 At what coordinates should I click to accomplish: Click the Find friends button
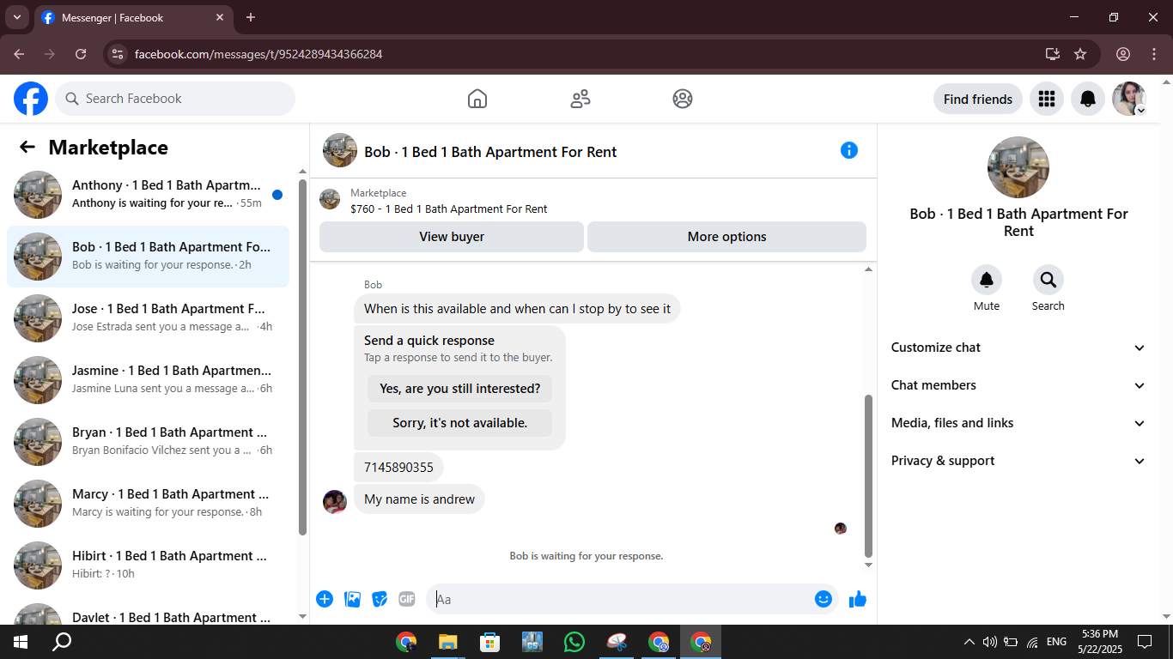tap(978, 99)
